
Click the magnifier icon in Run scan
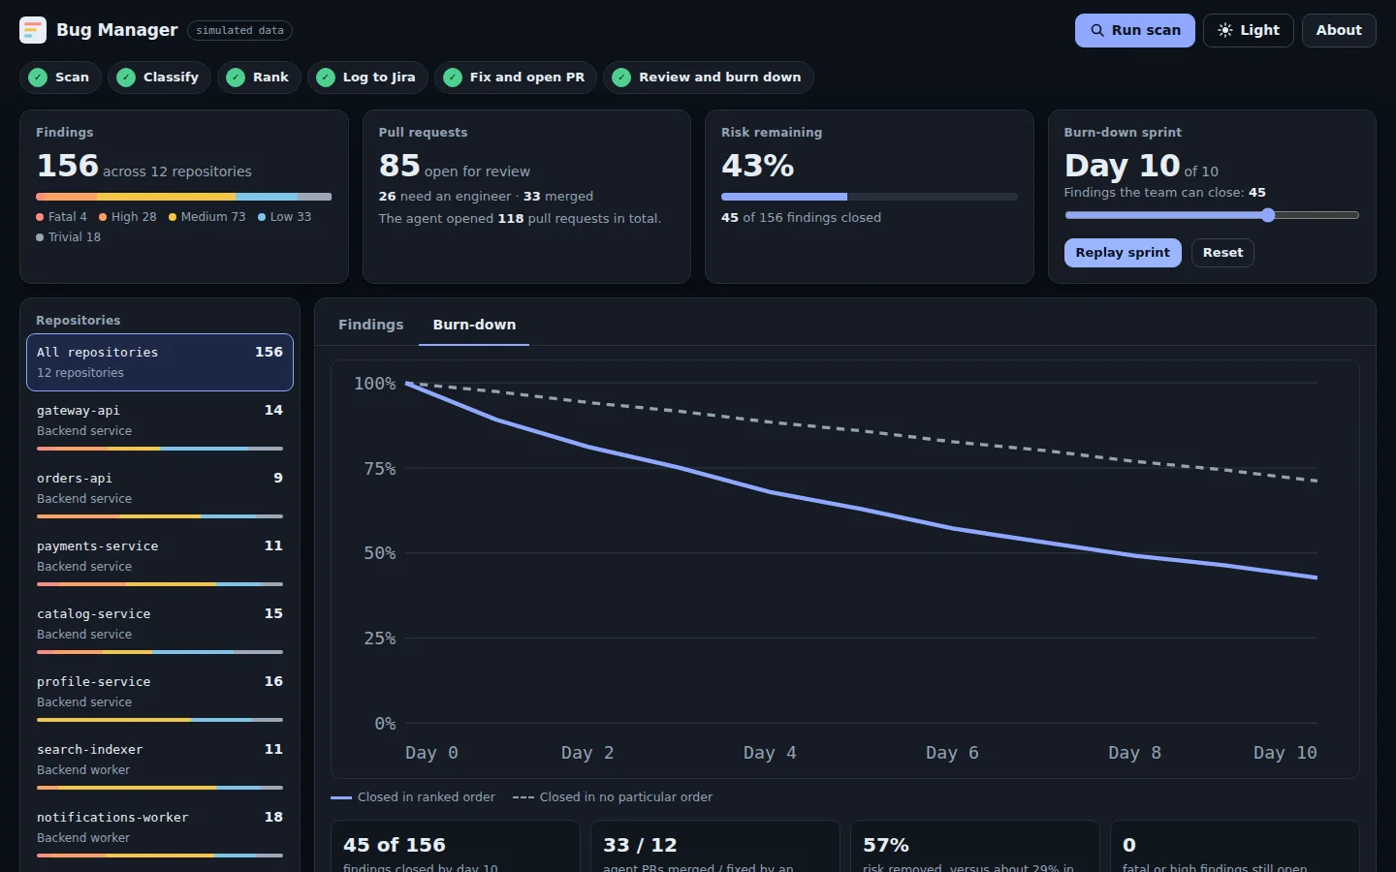point(1097,30)
